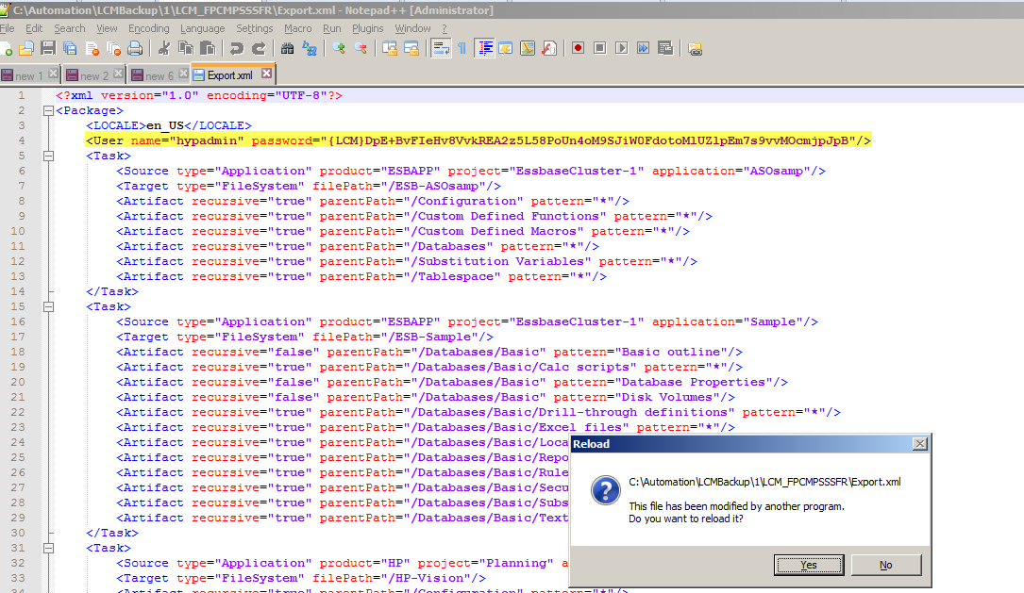Click the Synchronize Vertical Scrolling icon

coord(389,49)
